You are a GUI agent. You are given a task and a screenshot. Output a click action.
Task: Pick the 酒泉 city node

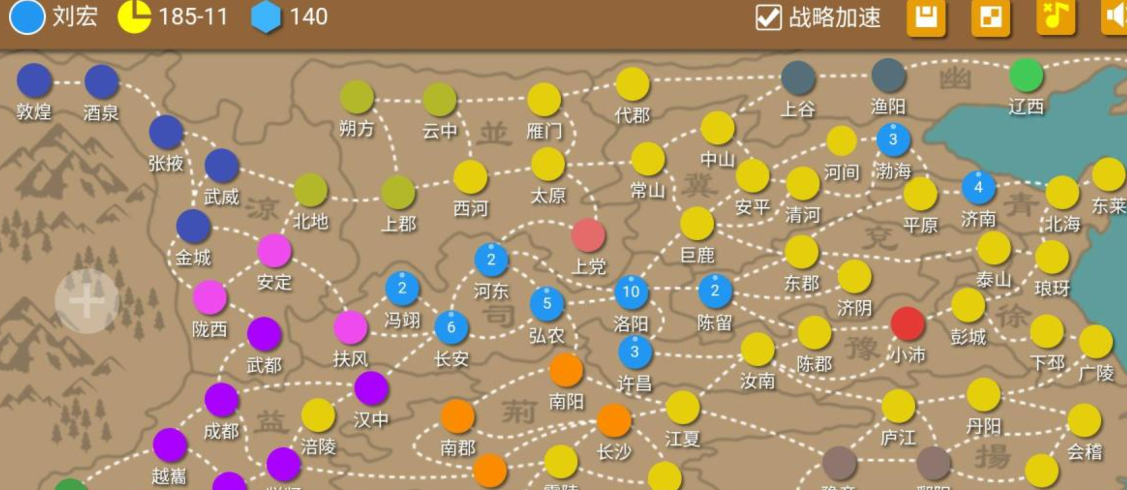tap(101, 82)
